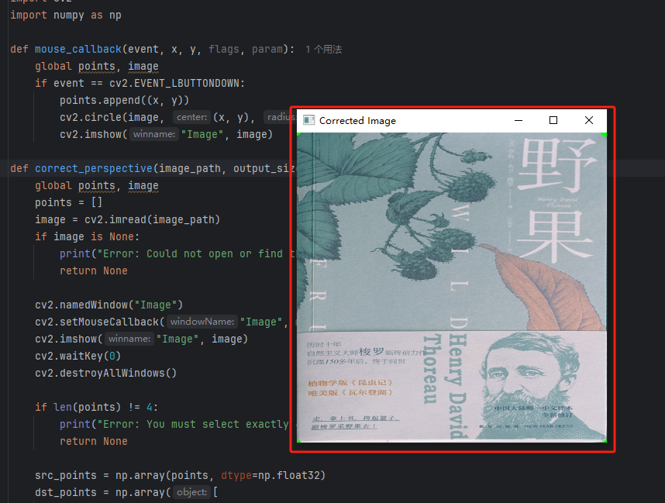The image size is (665, 503).
Task: Click the 'global points, image' line in mouse_callback
Action: [97, 67]
